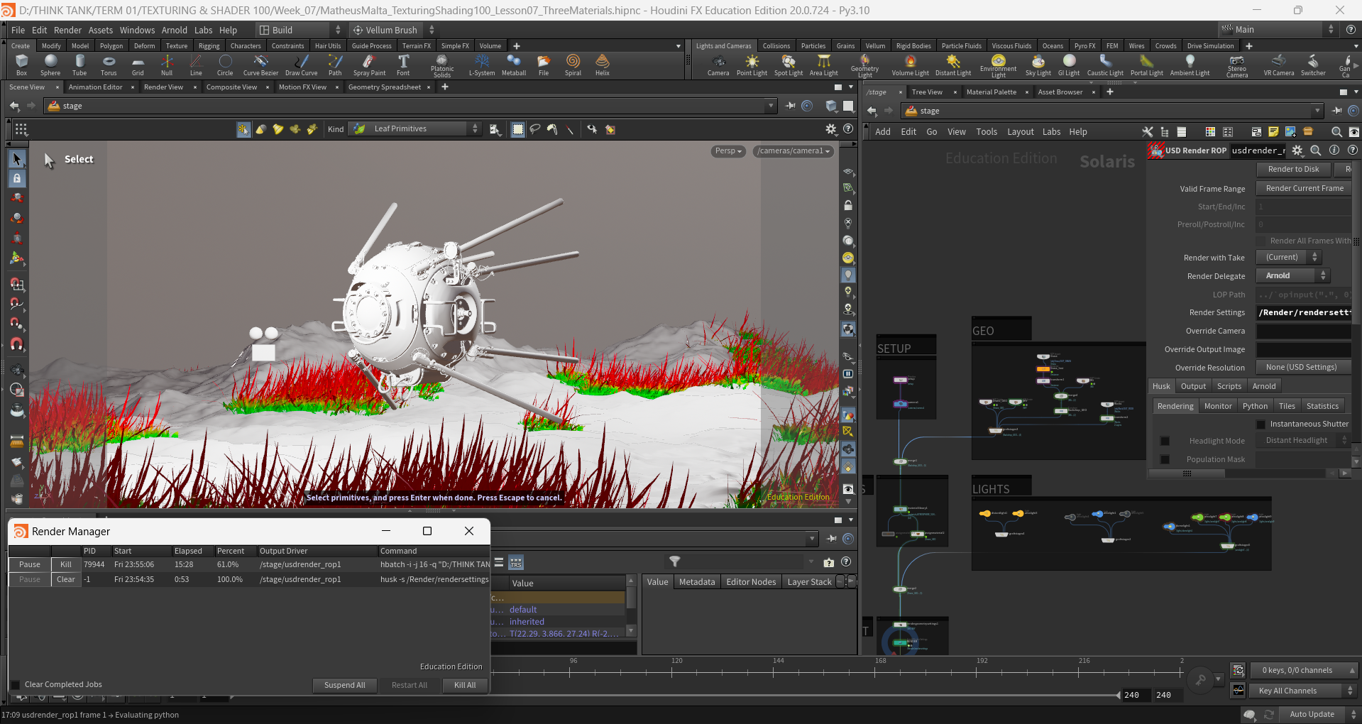Image resolution: width=1362 pixels, height=724 pixels.
Task: Pause the render job at 61.0%
Action: click(30, 564)
